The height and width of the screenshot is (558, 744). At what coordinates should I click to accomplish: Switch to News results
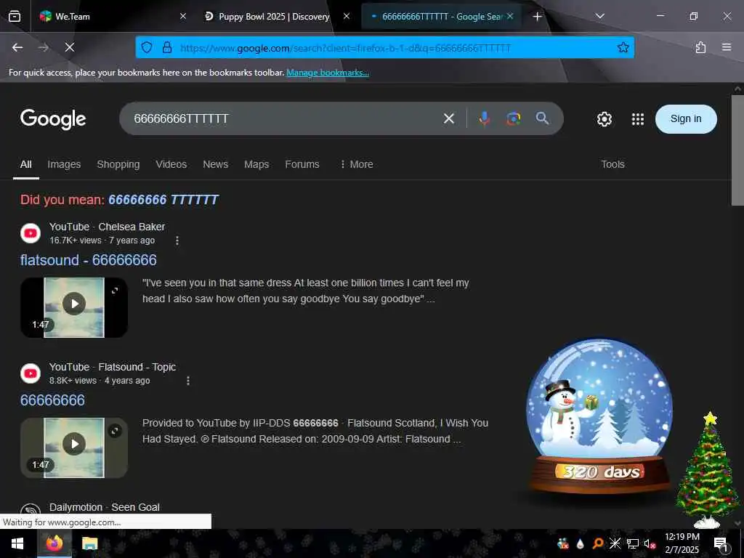[x=215, y=164]
